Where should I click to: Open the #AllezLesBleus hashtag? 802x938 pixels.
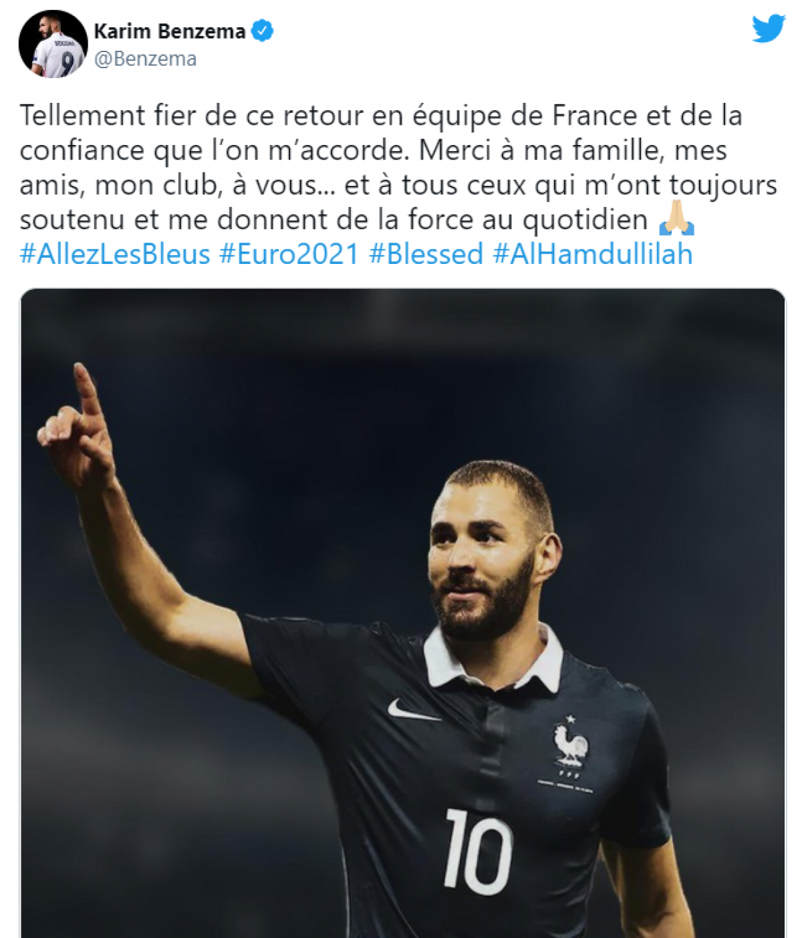tap(115, 255)
